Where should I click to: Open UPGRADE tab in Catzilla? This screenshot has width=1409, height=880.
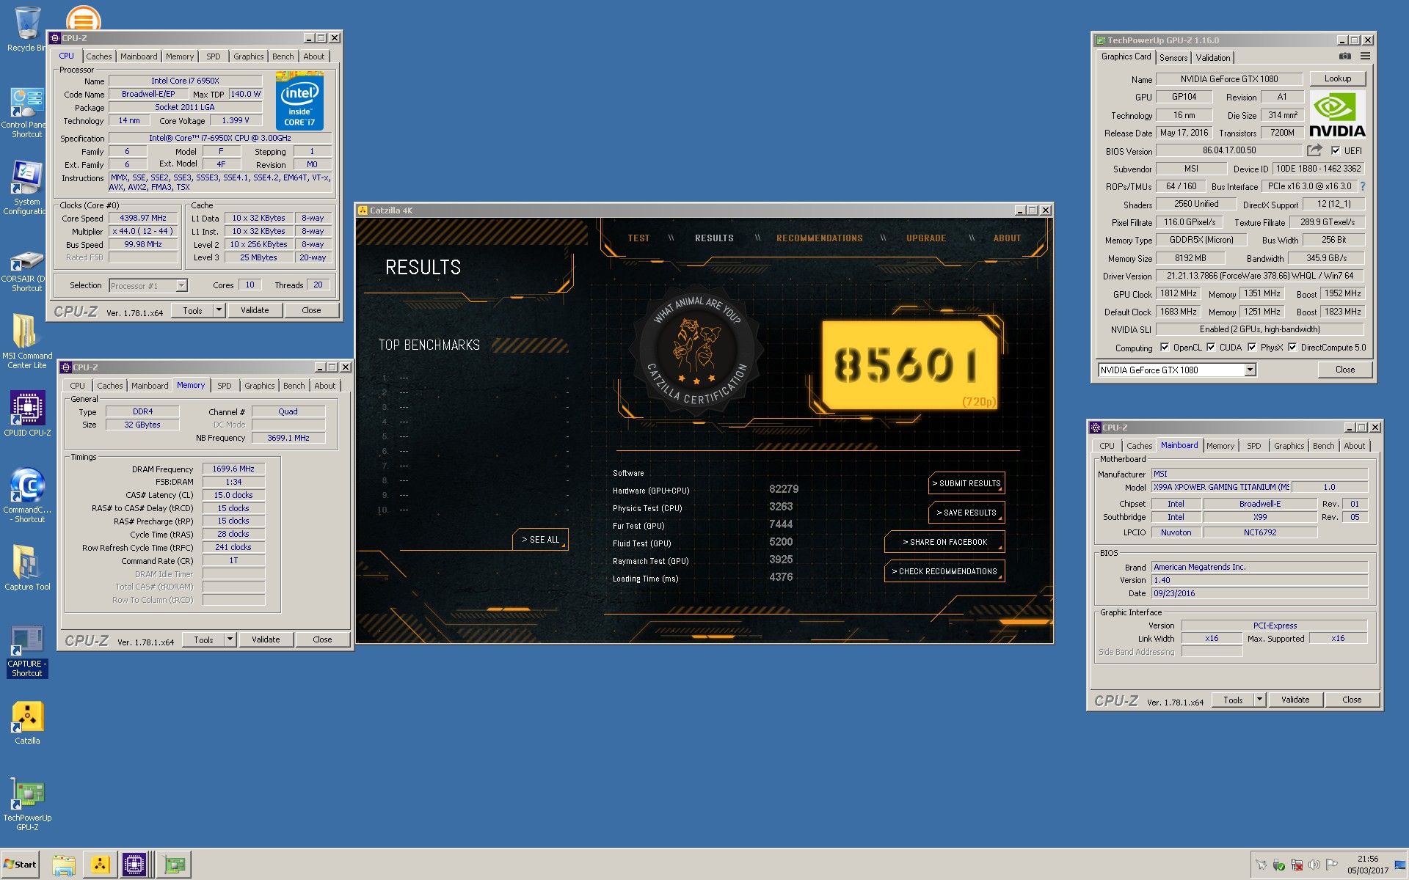click(x=926, y=238)
